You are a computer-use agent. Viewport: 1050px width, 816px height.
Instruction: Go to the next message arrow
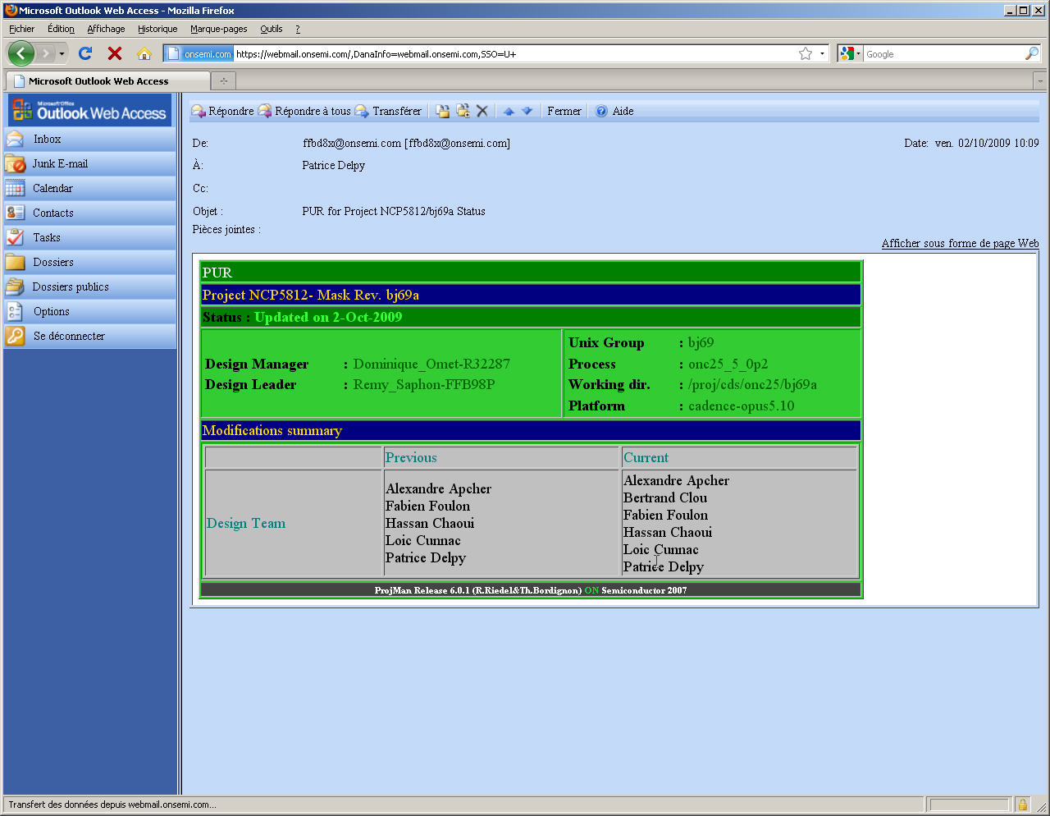click(527, 112)
